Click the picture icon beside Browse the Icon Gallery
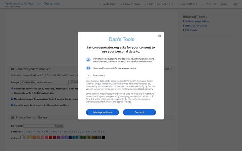 [x=12, y=117]
